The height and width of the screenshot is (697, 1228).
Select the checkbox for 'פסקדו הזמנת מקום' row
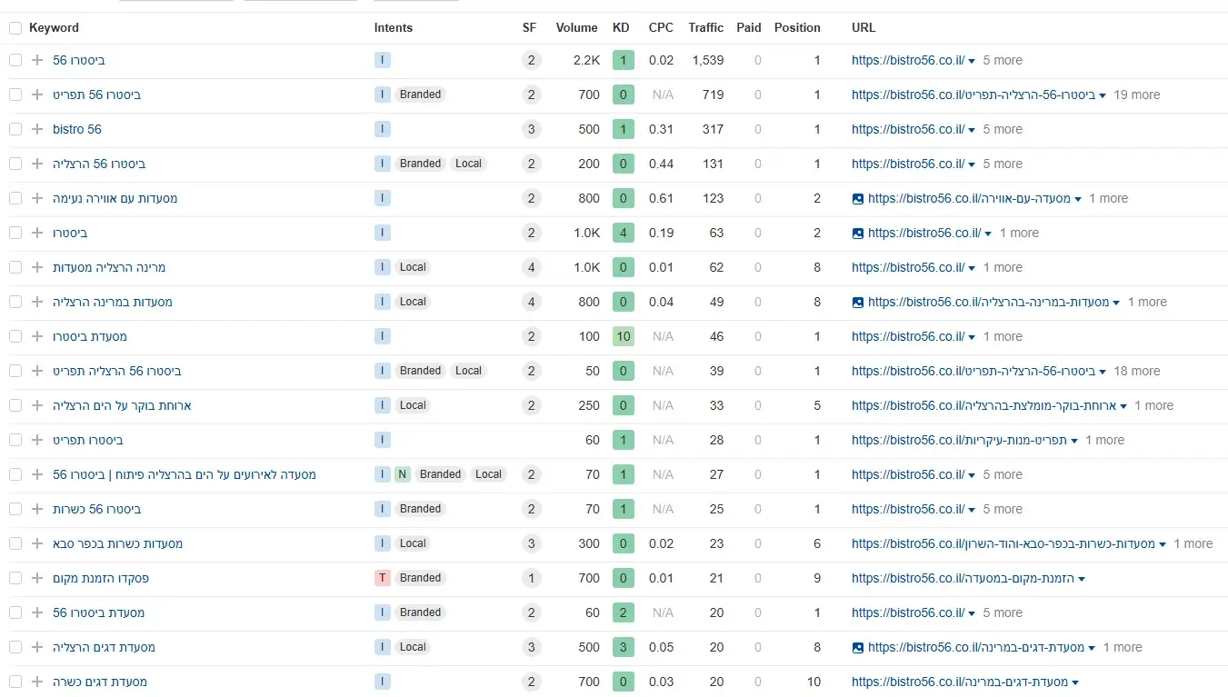coord(15,578)
